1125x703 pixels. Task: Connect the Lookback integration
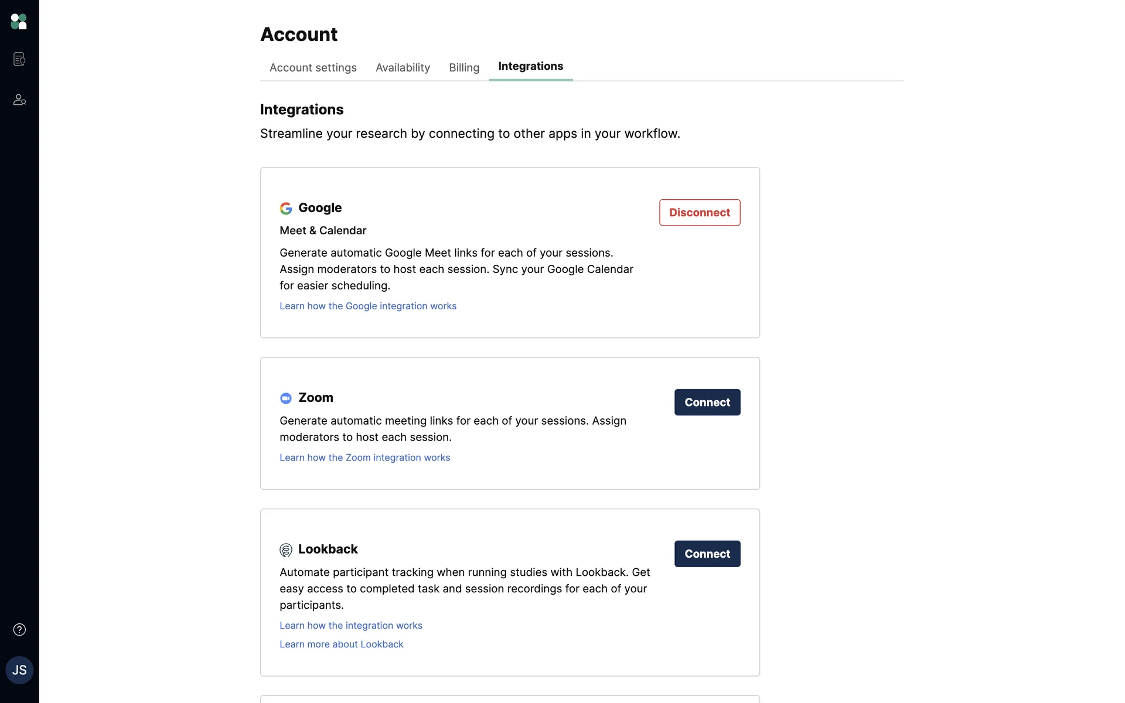[707, 554]
